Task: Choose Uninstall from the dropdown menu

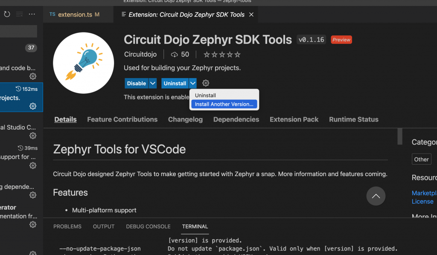Action: click(224, 95)
